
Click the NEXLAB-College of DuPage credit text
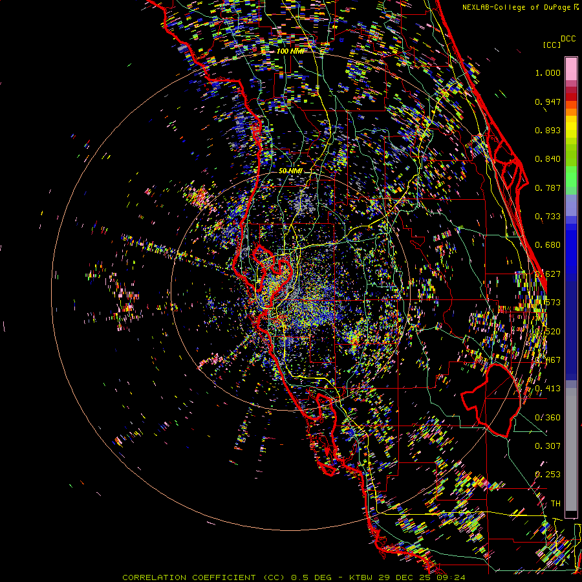point(516,7)
